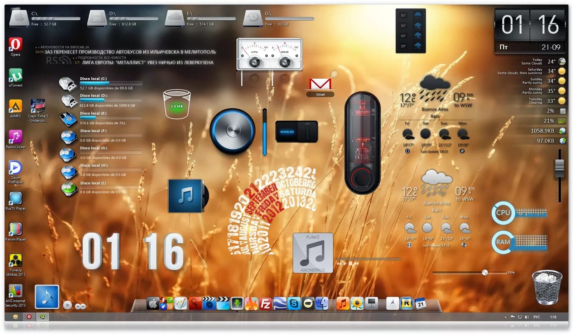Open RSS headline Лига Европы Металлист
The width and height of the screenshot is (573, 335).
[148, 63]
